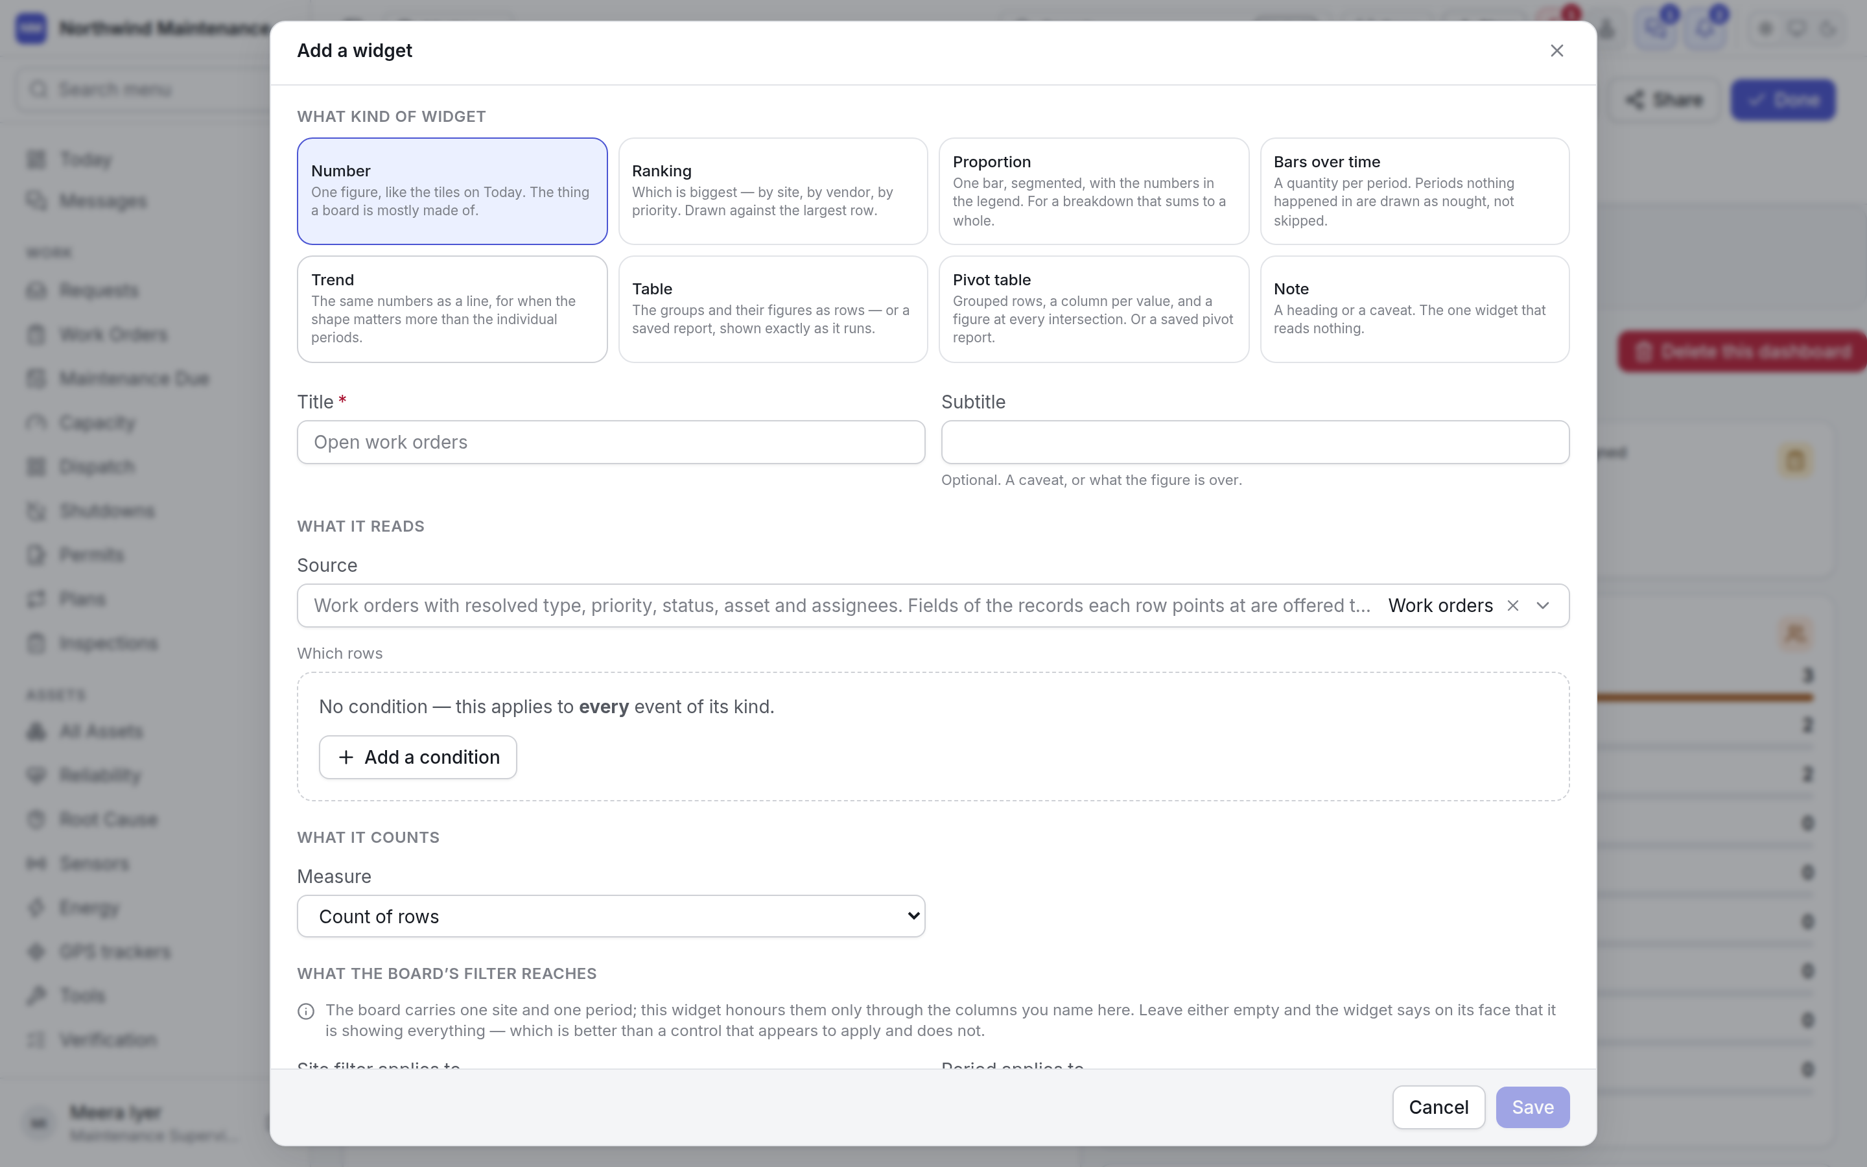Click the Inspections clipboard icon

click(36, 643)
